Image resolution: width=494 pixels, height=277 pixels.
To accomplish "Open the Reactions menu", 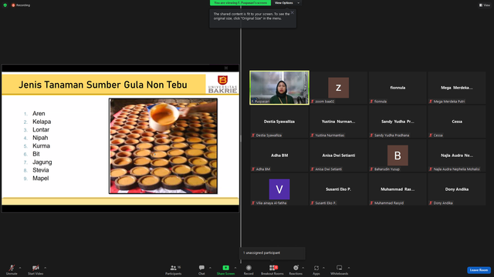I will (296, 269).
